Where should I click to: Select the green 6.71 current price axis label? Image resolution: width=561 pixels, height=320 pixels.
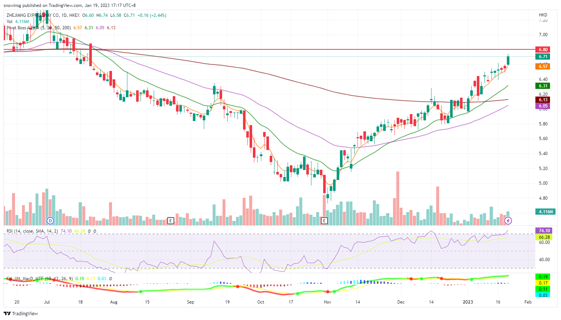[543, 57]
